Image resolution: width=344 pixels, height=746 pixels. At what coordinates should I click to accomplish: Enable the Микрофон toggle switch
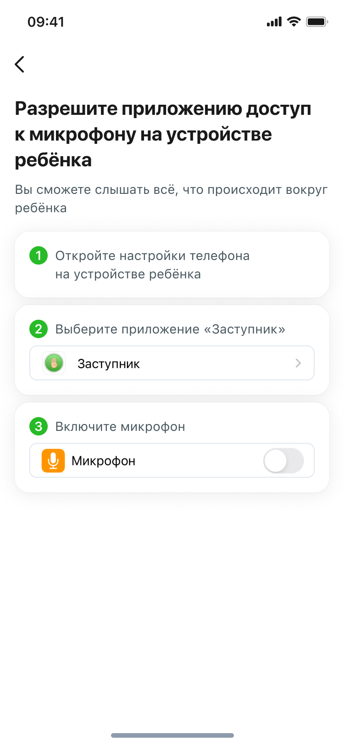[283, 461]
